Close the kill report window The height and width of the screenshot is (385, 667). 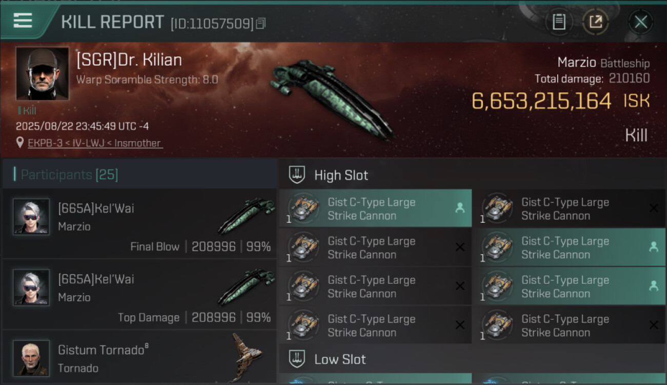point(640,22)
